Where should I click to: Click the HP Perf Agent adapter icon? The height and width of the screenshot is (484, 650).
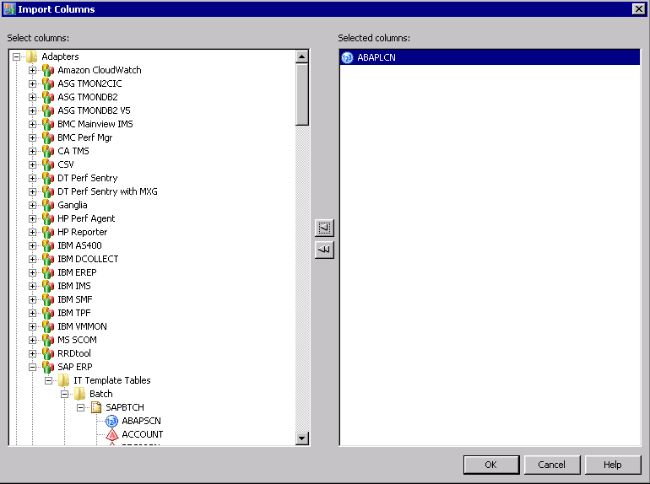coord(48,218)
